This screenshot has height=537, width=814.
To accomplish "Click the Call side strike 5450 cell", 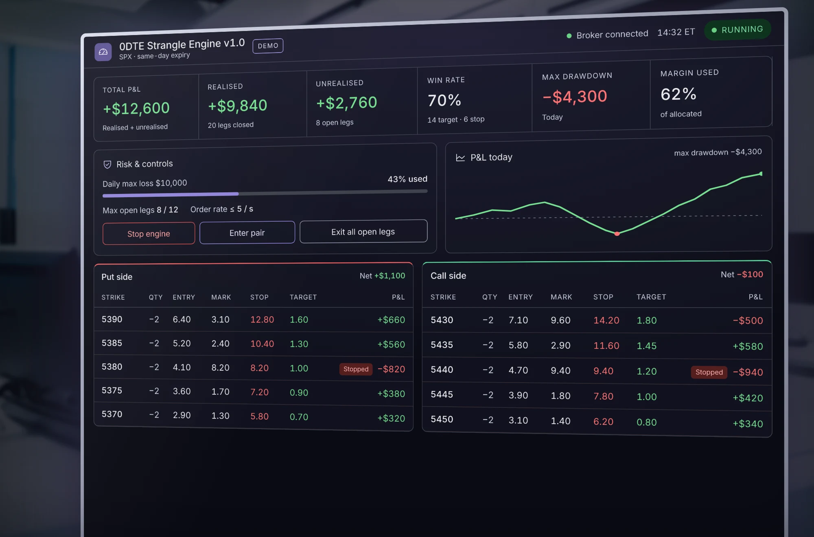I will [x=442, y=419].
